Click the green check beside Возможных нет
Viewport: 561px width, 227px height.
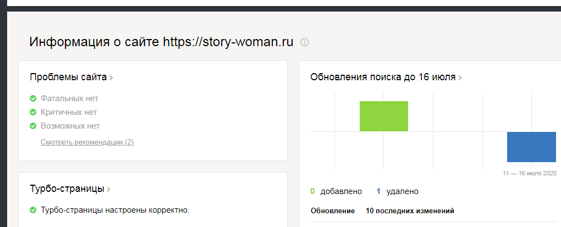tap(33, 126)
